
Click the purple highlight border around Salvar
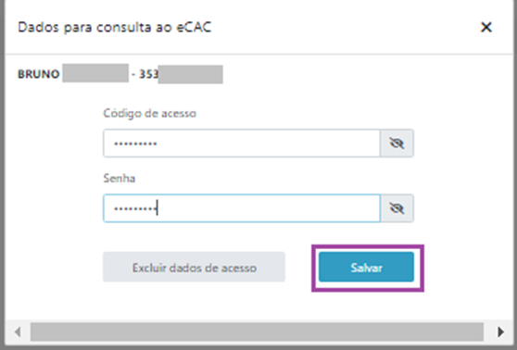pyautogui.click(x=368, y=246)
